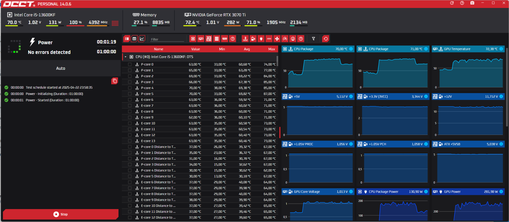Filter sensors by storage type

click(217, 39)
